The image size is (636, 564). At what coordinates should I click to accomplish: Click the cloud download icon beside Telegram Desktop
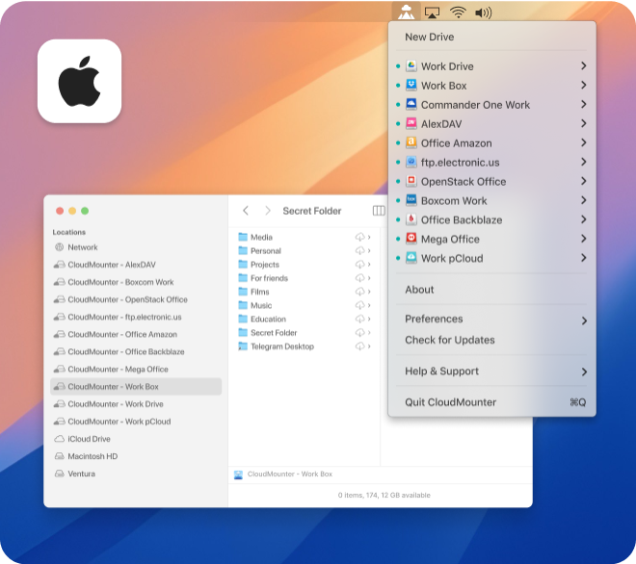359,346
